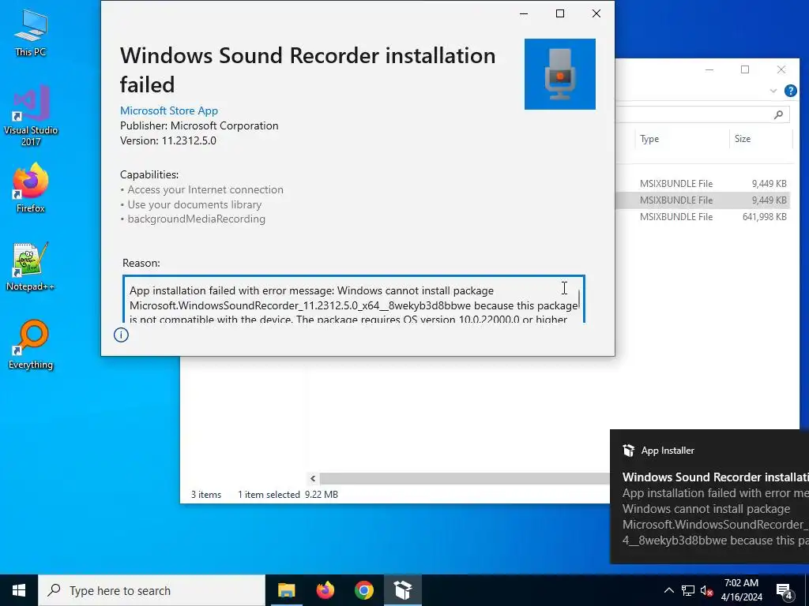Click Explorer window help question mark icon
Image resolution: width=809 pixels, height=606 pixels.
(x=790, y=91)
